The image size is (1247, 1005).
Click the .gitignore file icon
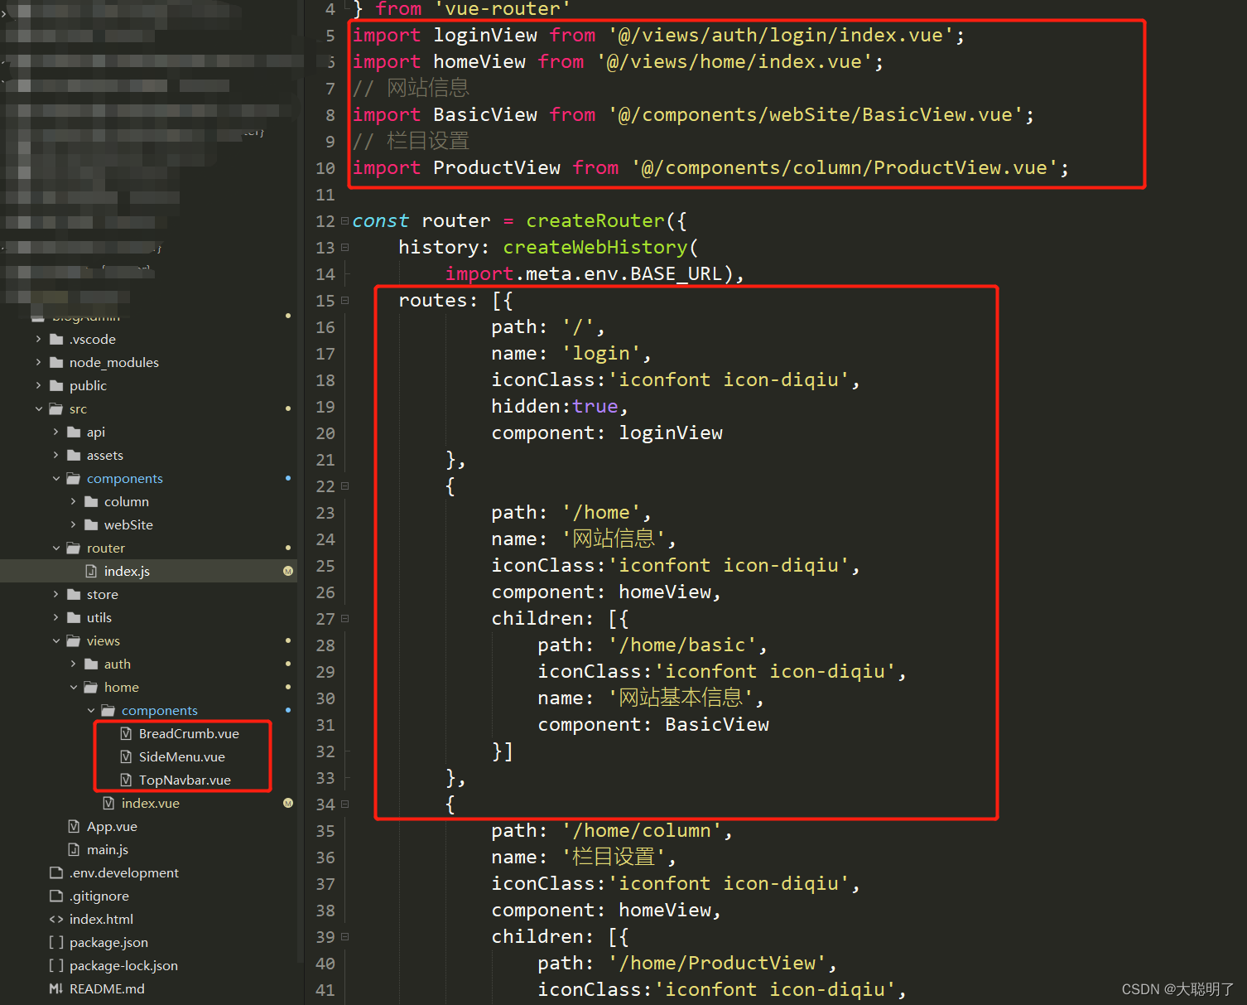(56, 896)
